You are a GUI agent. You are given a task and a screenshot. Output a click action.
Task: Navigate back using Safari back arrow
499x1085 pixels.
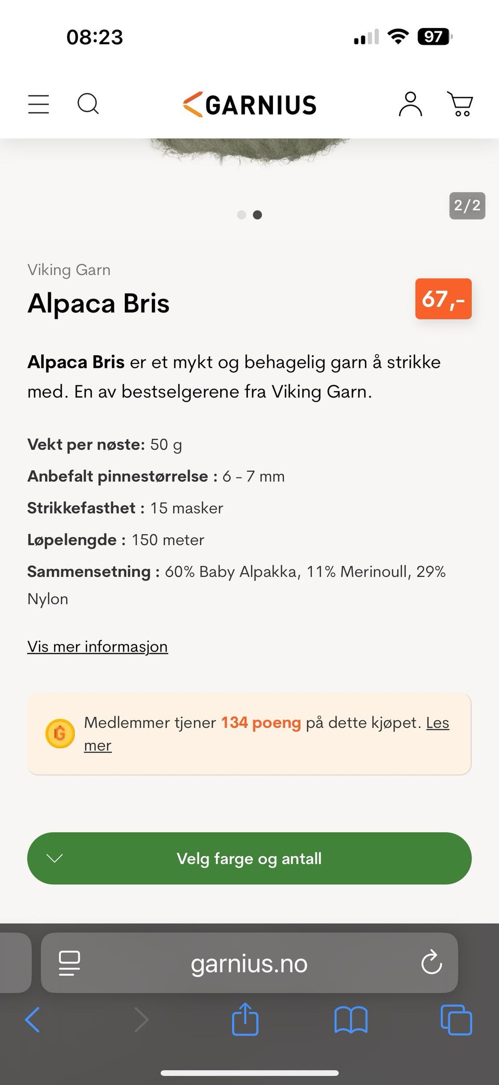32,1019
